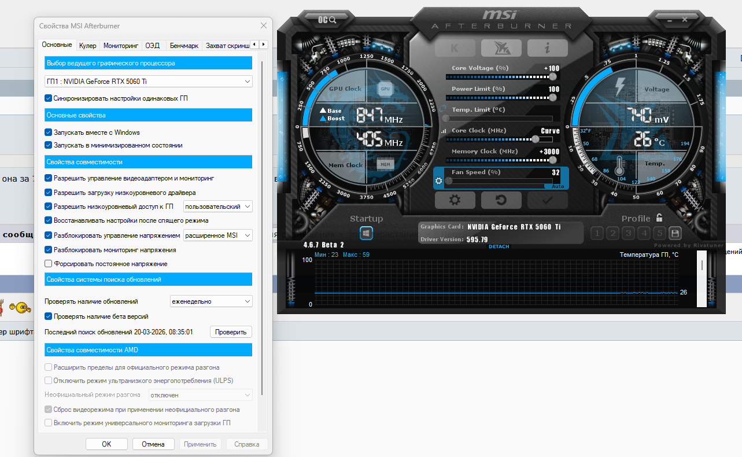Select profile slot 4

tap(644, 233)
